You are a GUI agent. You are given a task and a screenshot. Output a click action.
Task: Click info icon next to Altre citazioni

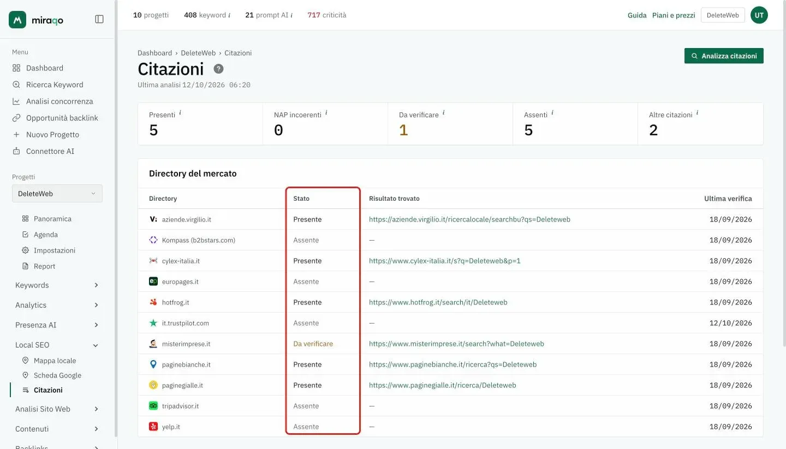click(x=697, y=112)
